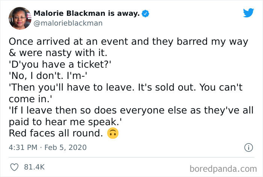This screenshot has height=177, width=263.
Task: Open Malorie Blackman's profile picture
Action: (x=19, y=18)
